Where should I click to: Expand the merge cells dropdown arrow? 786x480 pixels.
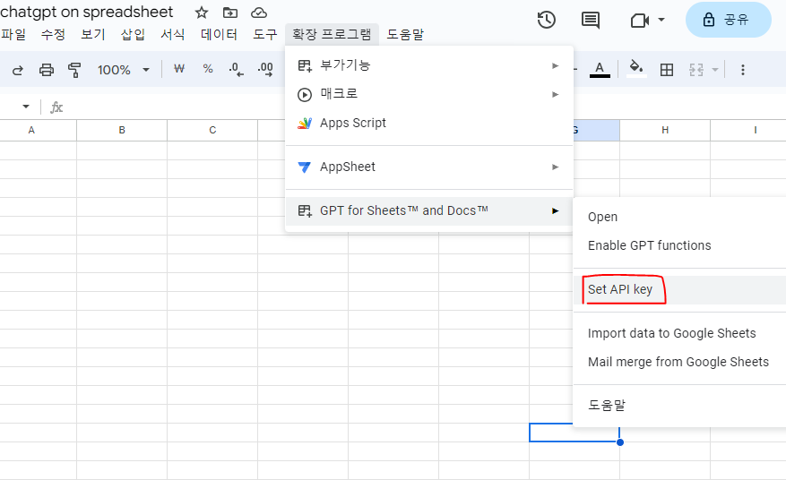715,70
